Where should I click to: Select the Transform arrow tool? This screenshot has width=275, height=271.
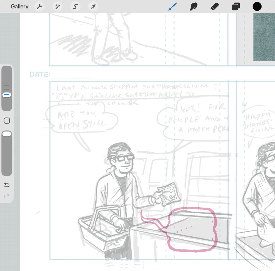click(93, 6)
